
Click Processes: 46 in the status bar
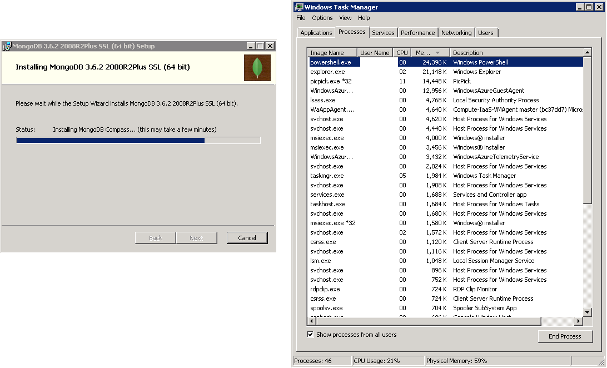313,361
